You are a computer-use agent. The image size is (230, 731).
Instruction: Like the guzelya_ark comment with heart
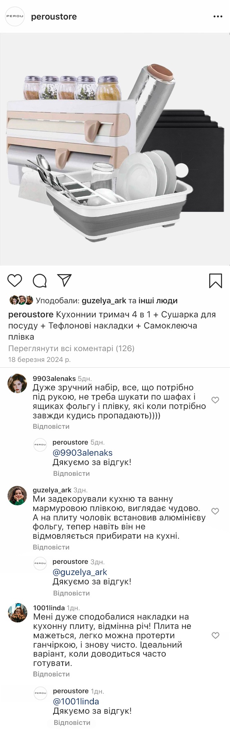[215, 511]
